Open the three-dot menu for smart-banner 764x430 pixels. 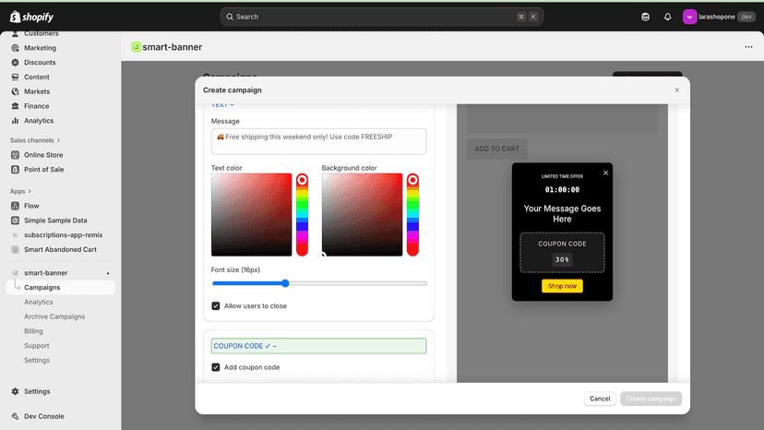(748, 47)
